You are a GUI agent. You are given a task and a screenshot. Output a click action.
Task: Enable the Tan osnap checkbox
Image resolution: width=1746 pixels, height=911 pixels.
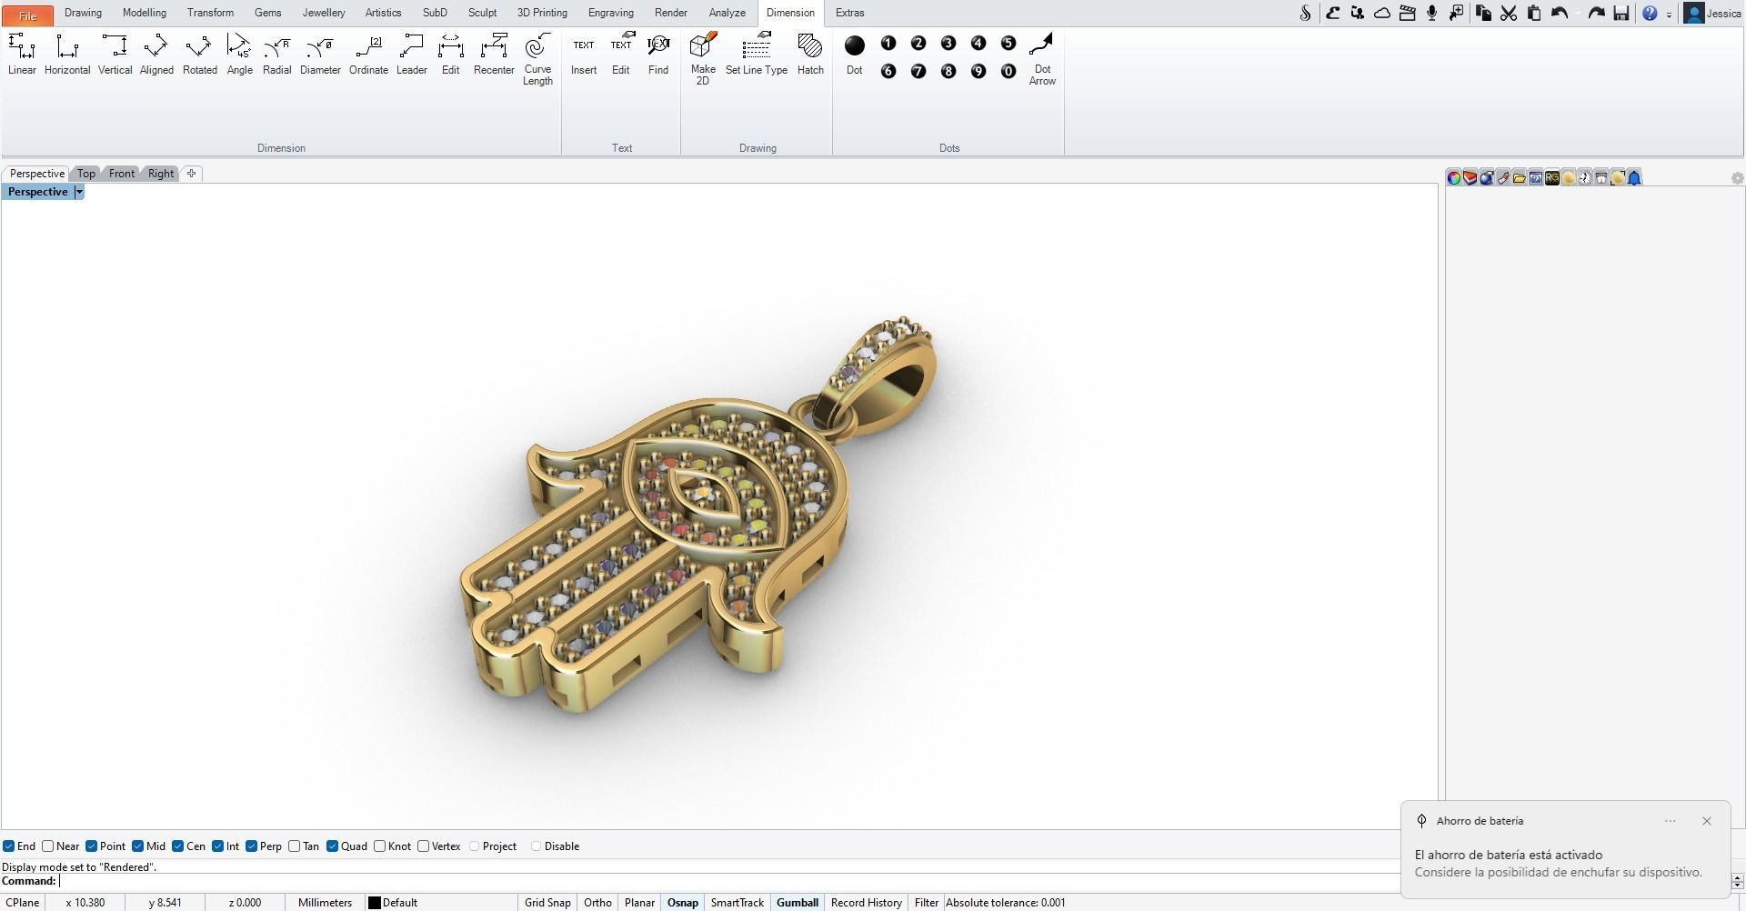(295, 846)
